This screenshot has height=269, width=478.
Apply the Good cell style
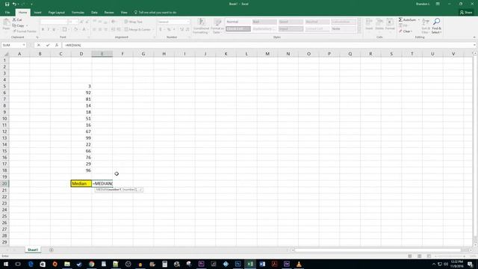[x=291, y=22]
